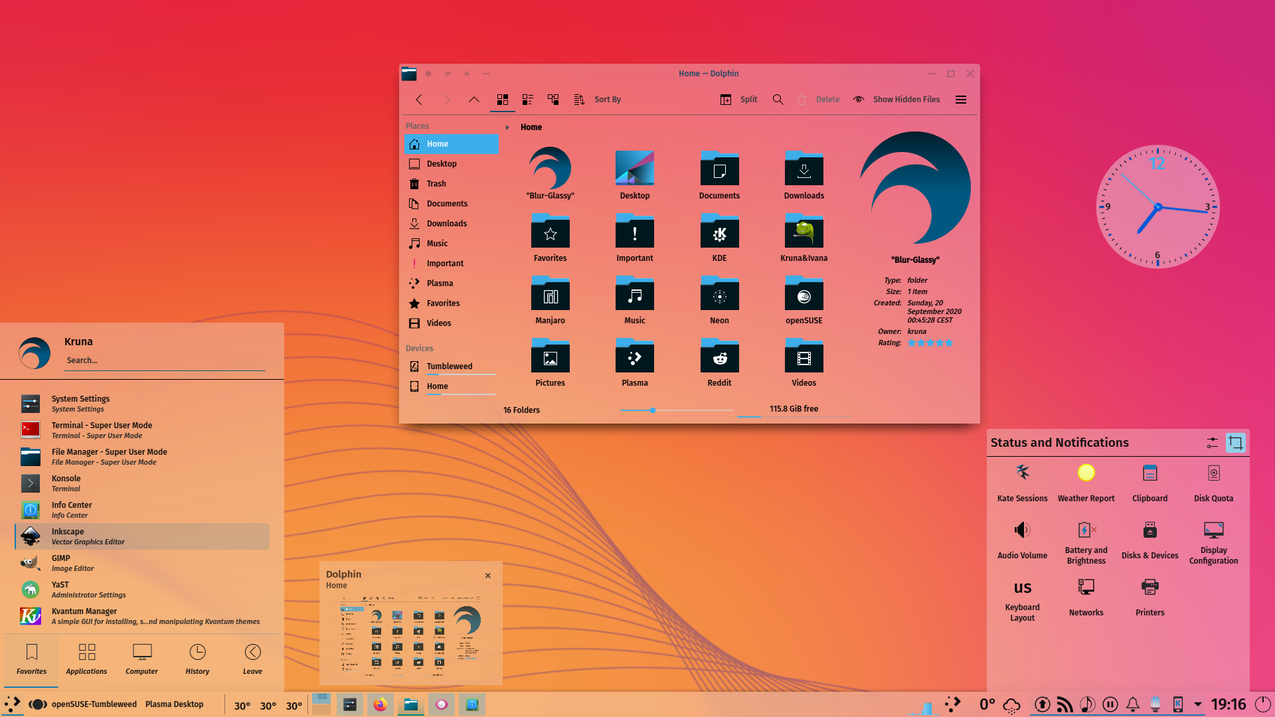Collapse system tray with taskbar arrow
The width and height of the screenshot is (1275, 717).
1198,704
